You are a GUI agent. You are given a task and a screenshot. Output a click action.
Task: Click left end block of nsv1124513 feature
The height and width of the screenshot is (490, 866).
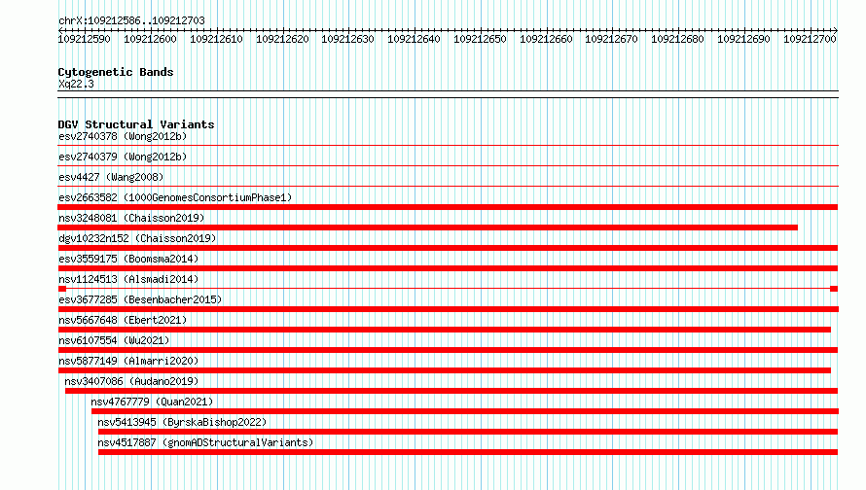tap(62, 289)
